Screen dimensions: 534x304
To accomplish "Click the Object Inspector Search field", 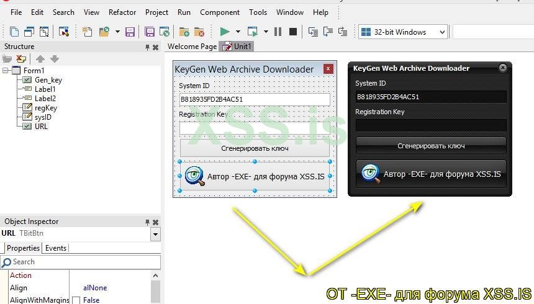I will pos(81,262).
